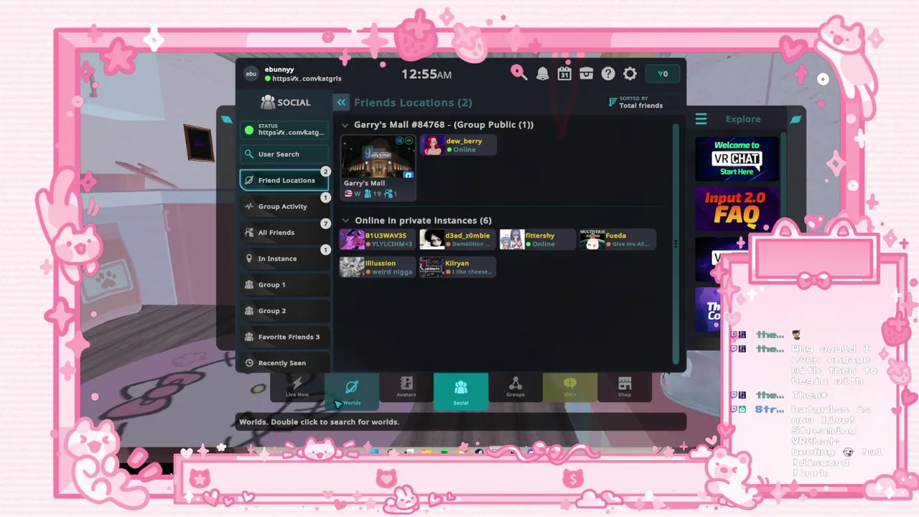Switch to the Groups tab
Screen dimensions: 919x517
pos(516,386)
